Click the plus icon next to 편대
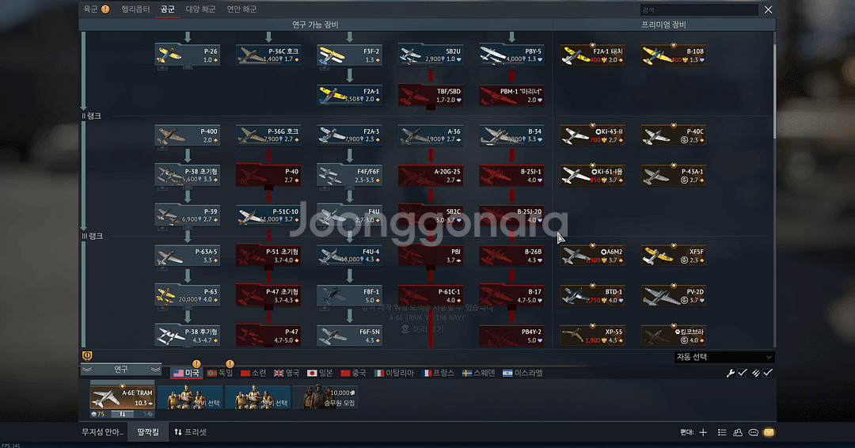 click(703, 432)
